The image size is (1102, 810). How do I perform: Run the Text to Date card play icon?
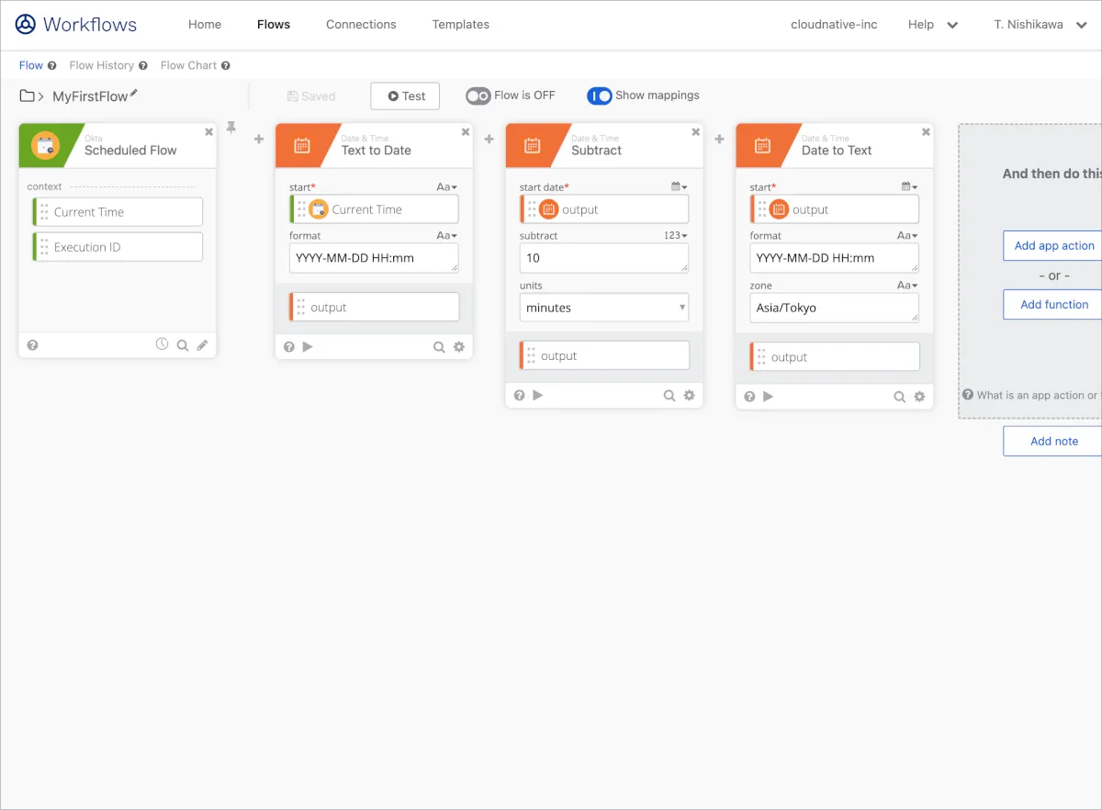(308, 346)
